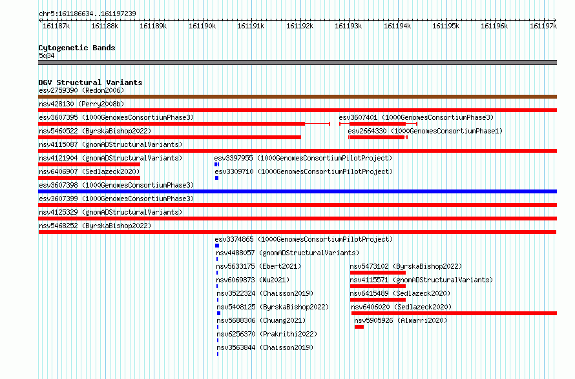The width and height of the screenshot is (575, 379).
Task: Open esv3374865 (1000GenomesConsortiumPilotProject) label
Action: tap(304, 239)
